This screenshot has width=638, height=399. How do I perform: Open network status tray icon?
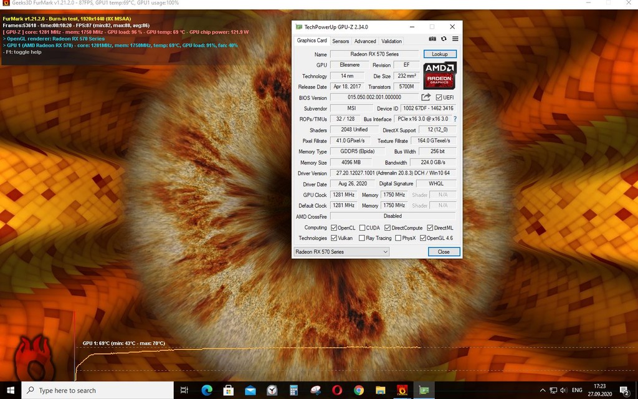pos(553,390)
